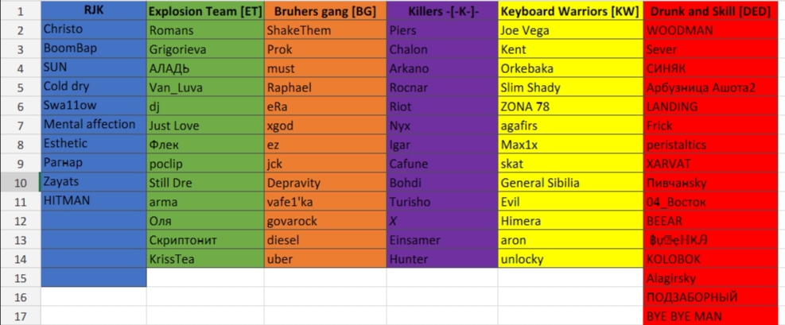
Task: Click the Slim Shady cell
Action: point(570,87)
